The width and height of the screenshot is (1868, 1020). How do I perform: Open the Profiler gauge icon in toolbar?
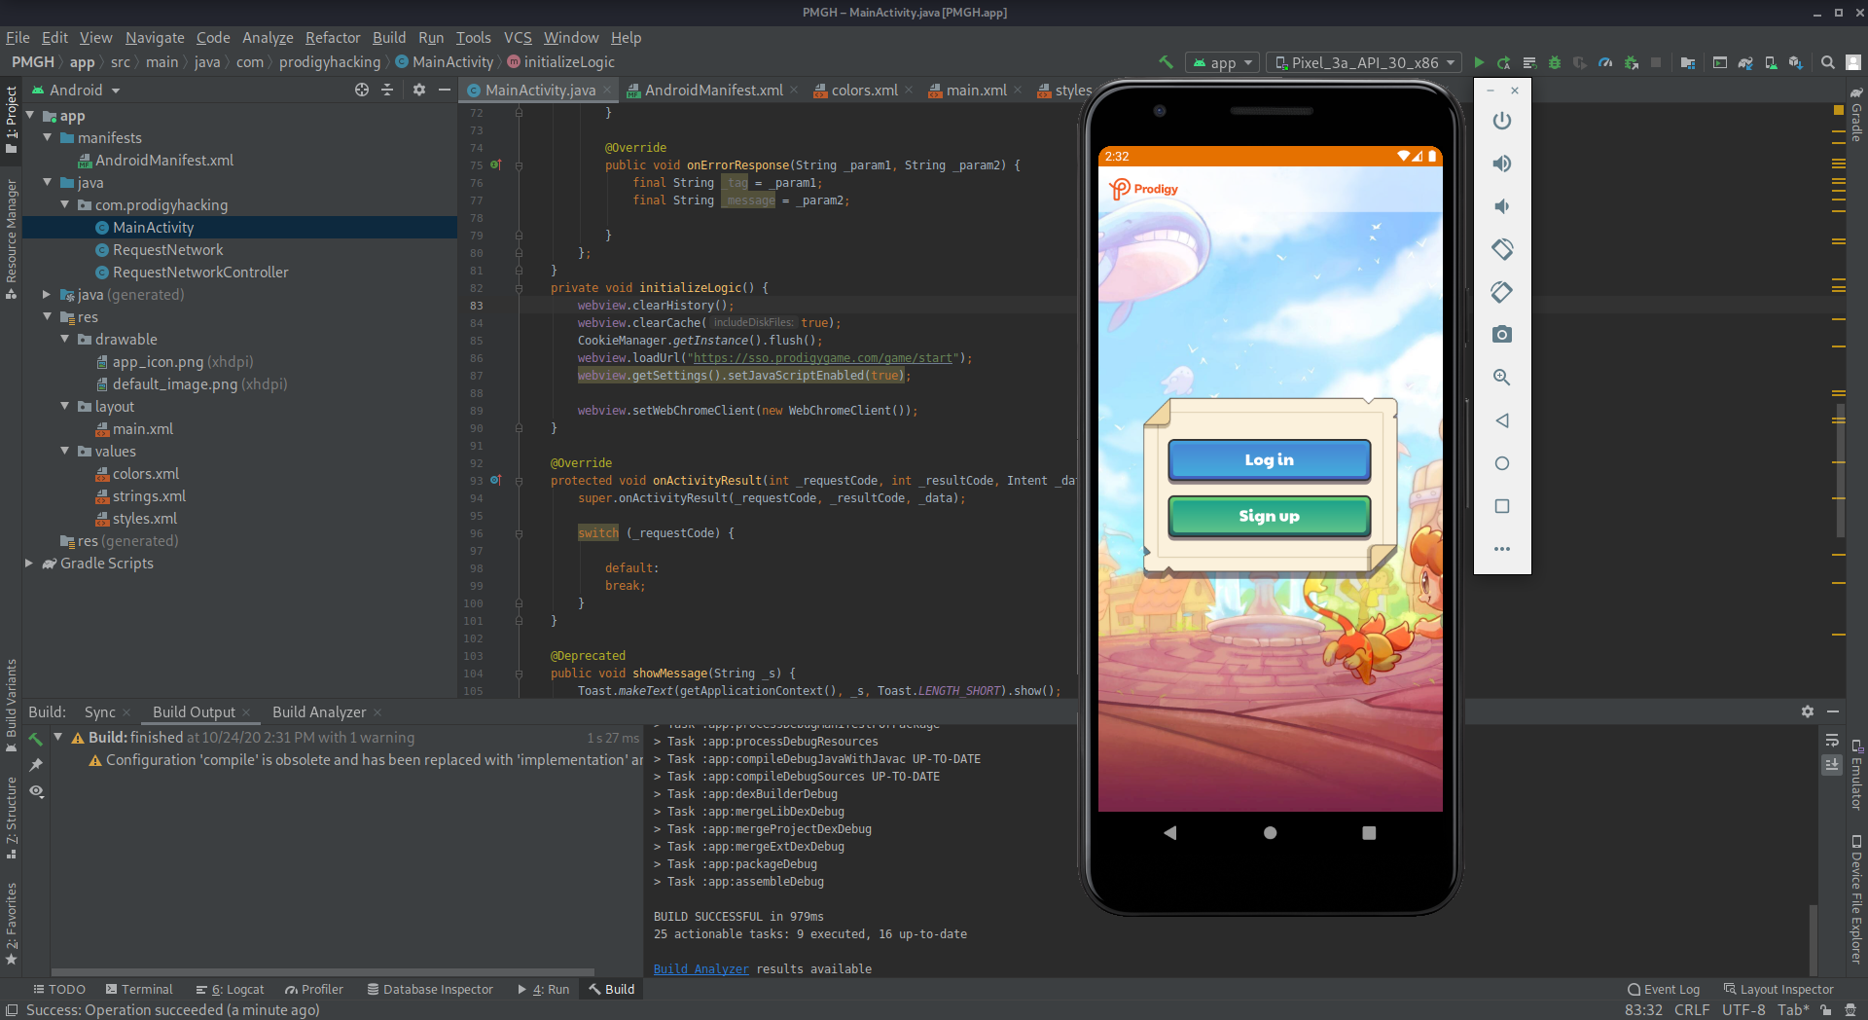coord(1604,61)
